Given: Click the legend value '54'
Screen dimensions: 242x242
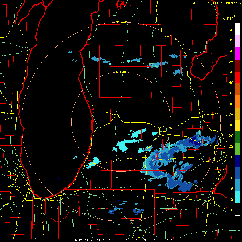Looking at the screenshot, I should 231,61.
